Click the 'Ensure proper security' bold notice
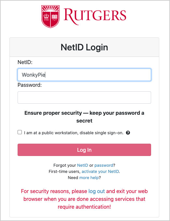The width and height of the screenshot is (170, 221). 84,117
